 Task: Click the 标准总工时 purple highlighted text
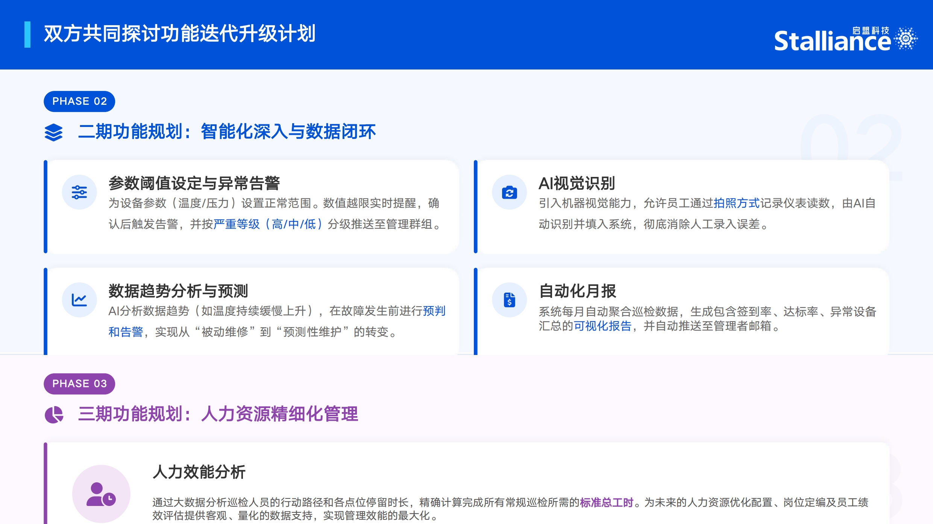point(606,502)
